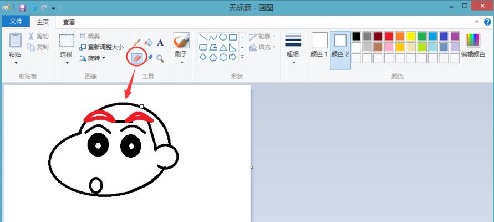This screenshot has width=494, height=222.
Task: Pick the white swatch in the palette
Action: click(357, 47)
